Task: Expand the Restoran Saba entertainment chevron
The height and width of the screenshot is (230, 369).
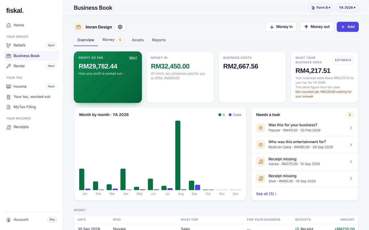Action: (351, 145)
